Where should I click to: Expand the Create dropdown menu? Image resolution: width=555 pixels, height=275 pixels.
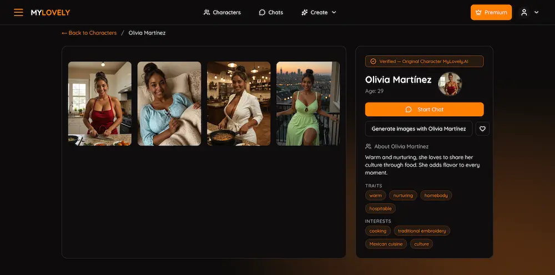point(319,12)
